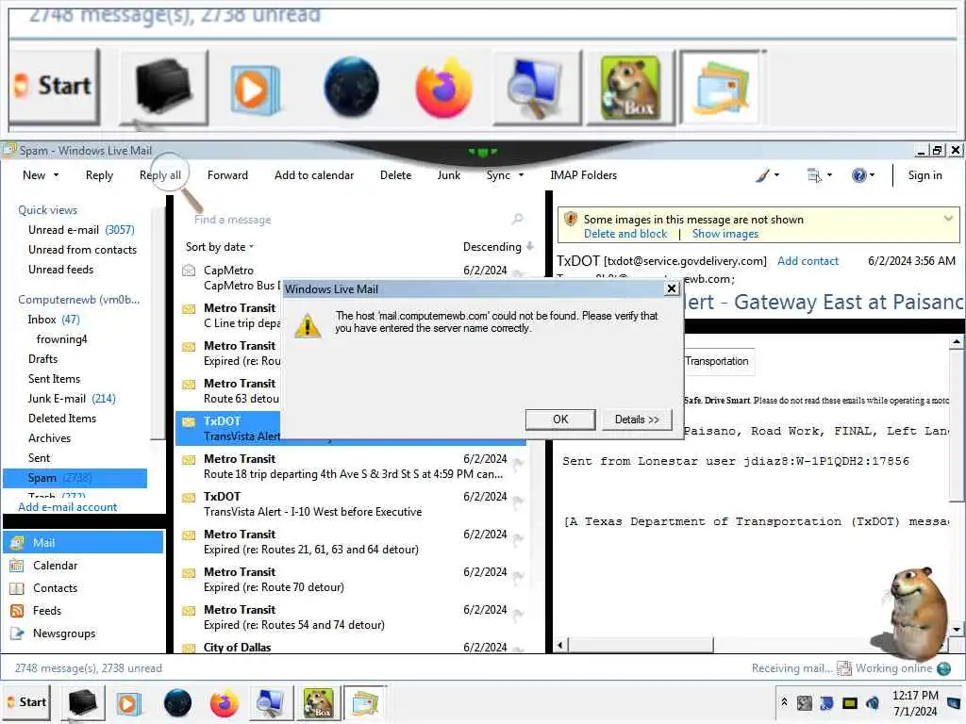Open Firefox from the bottom taskbar
The height and width of the screenshot is (724, 966).
pos(224,702)
